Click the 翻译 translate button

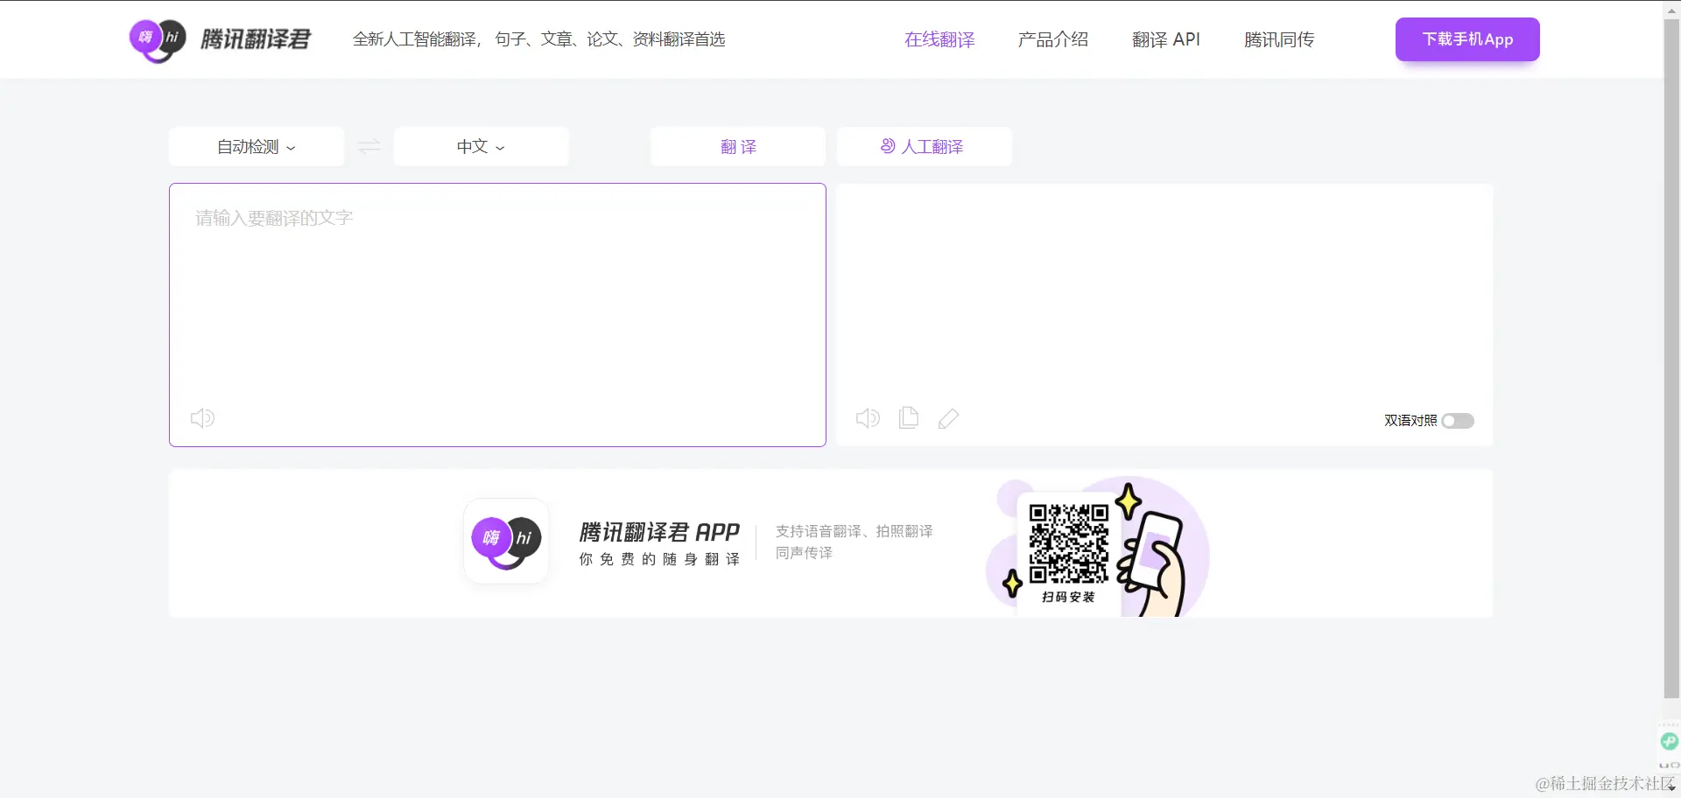coord(738,146)
